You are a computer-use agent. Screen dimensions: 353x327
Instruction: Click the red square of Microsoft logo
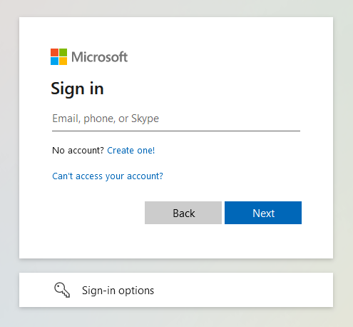coord(54,53)
